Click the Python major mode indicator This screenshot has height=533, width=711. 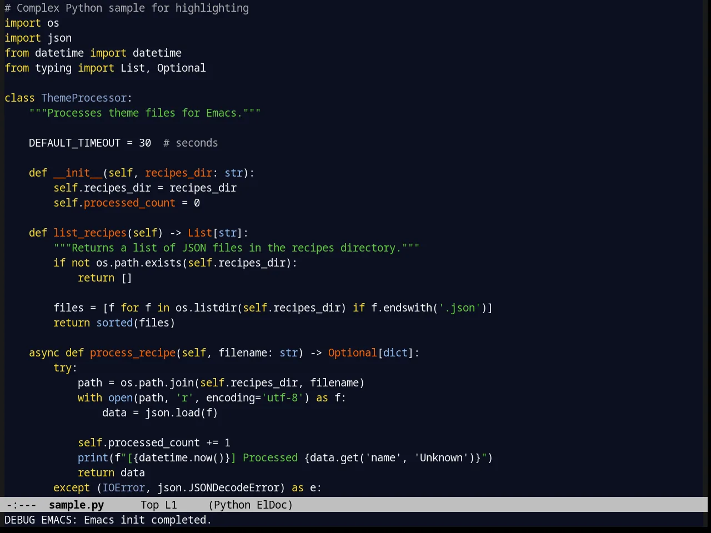tap(232, 505)
